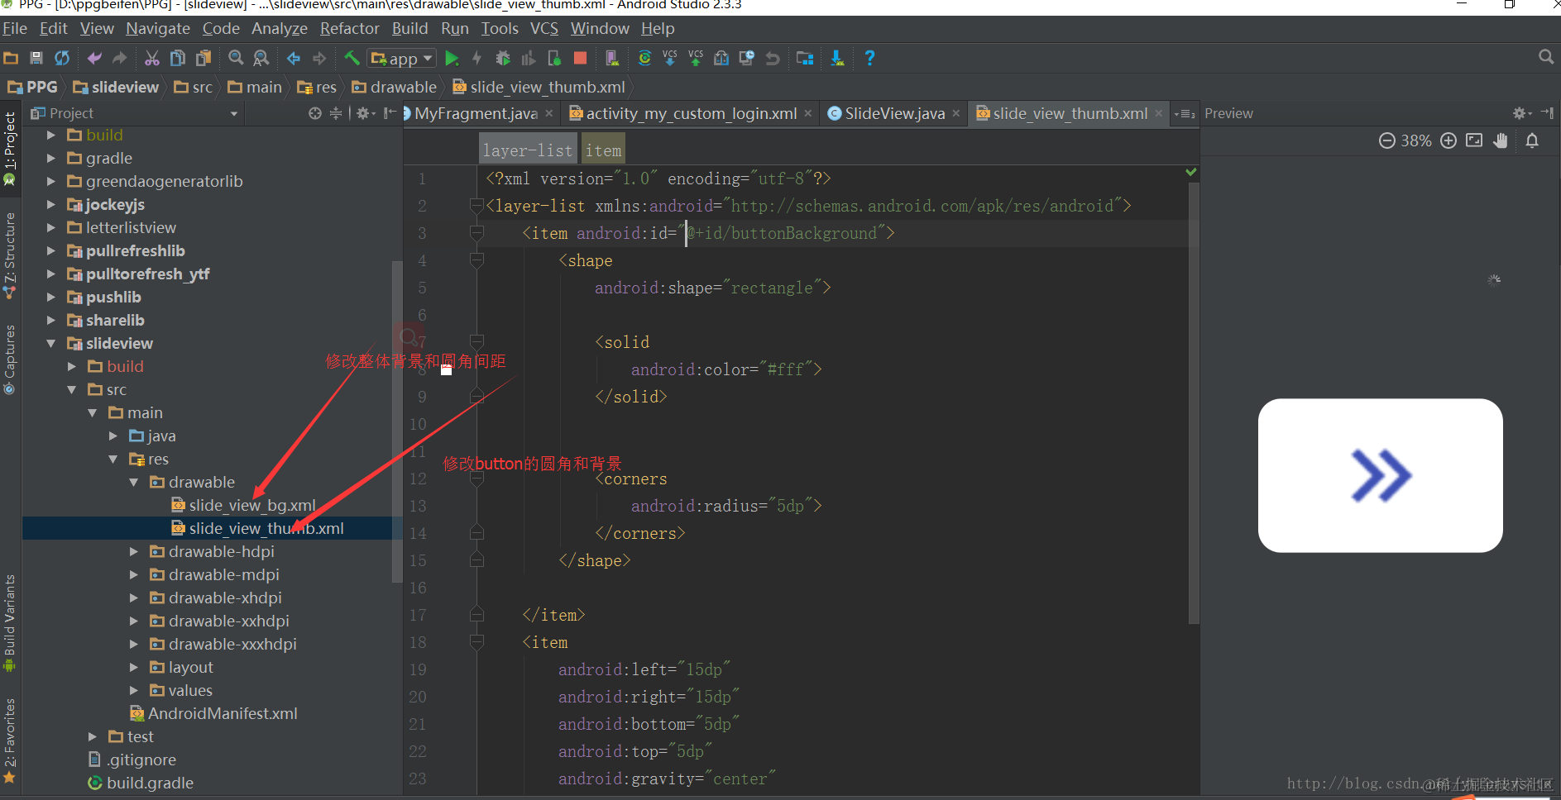The image size is (1561, 800).
Task: Open the AVD Manager icon
Action: [x=612, y=58]
